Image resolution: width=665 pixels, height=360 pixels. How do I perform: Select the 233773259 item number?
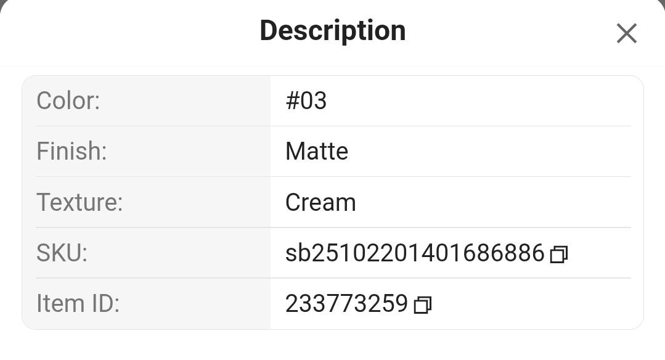346,303
